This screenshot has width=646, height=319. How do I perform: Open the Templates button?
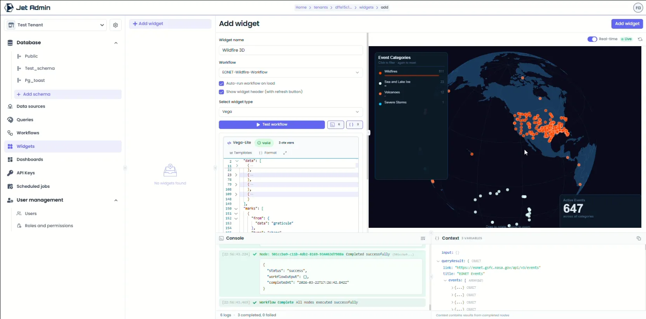point(241,153)
